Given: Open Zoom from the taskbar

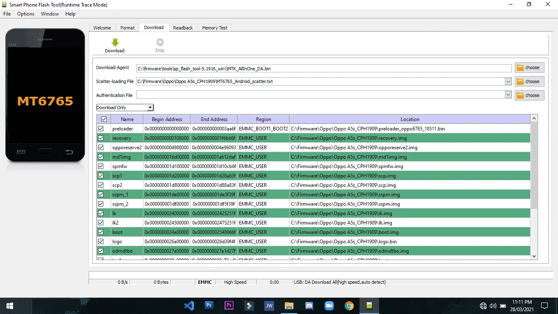Looking at the screenshot, I should [329, 305].
